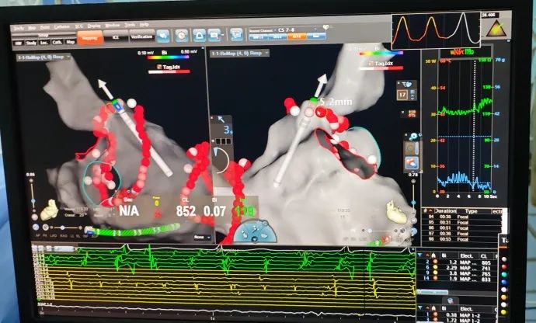Open the None dropdown below left map
The height and width of the screenshot is (323, 536).
(x=200, y=237)
